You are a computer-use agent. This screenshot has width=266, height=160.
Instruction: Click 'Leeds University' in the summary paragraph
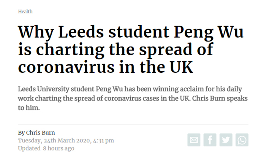pyautogui.click(x=44, y=89)
